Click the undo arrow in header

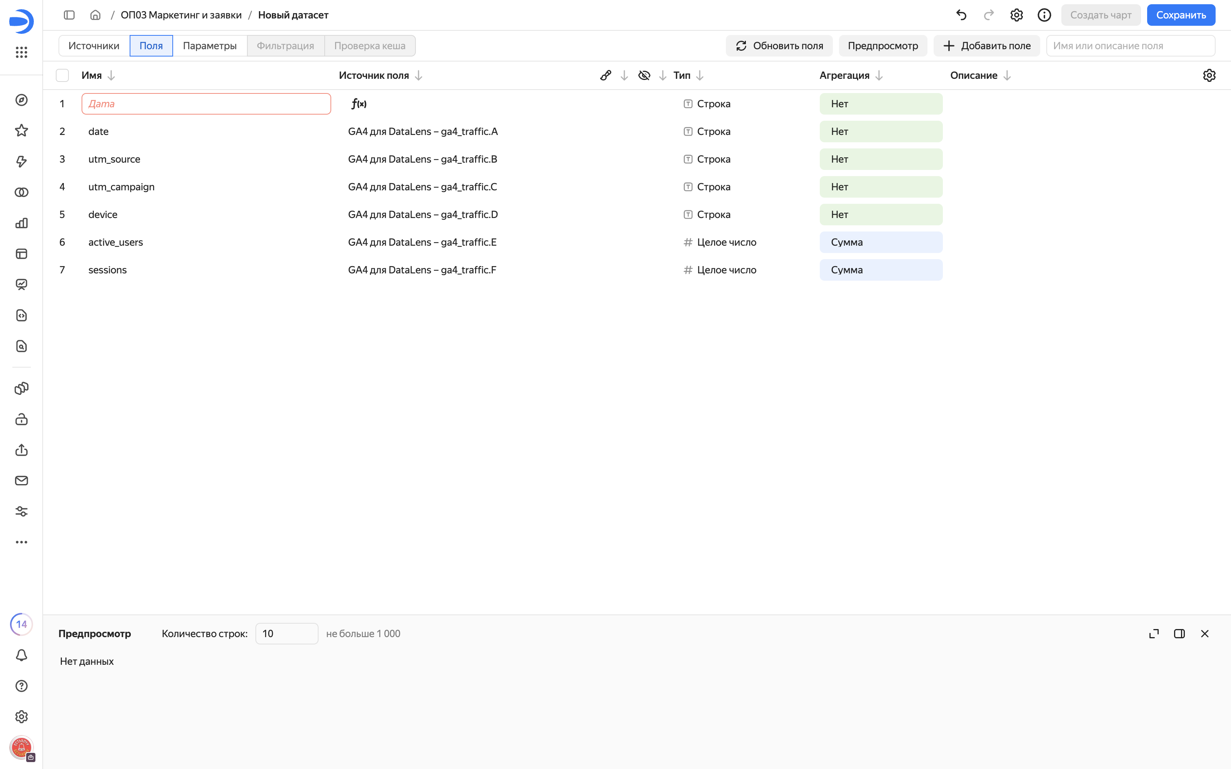pos(961,15)
